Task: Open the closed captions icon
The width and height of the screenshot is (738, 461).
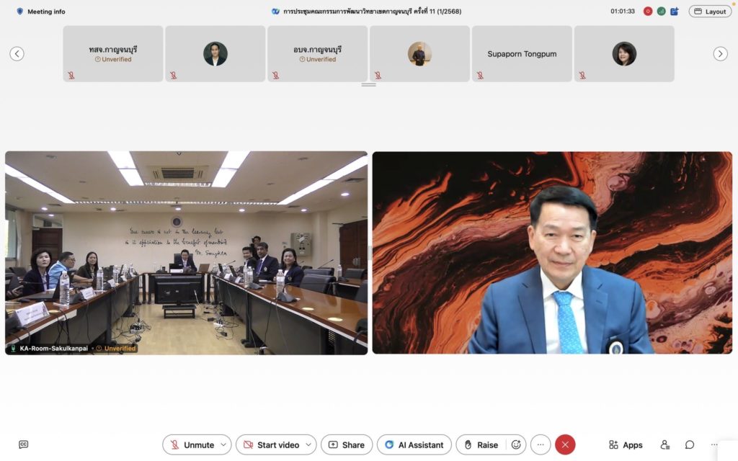Action: [x=23, y=444]
